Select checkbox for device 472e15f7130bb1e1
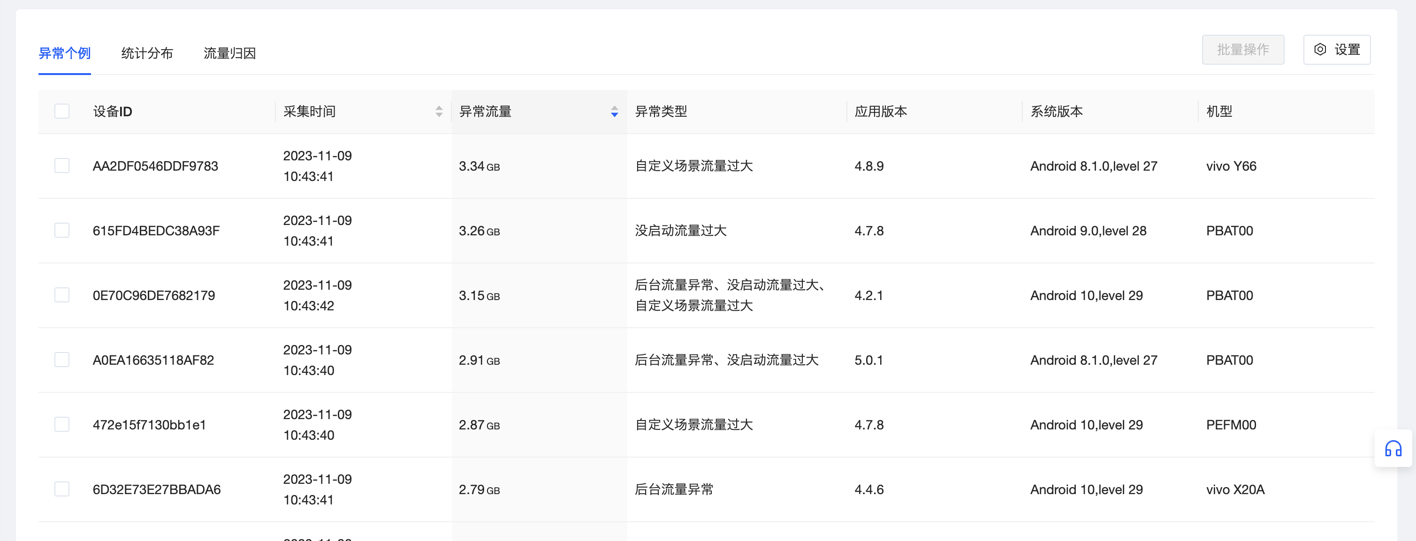 (62, 425)
